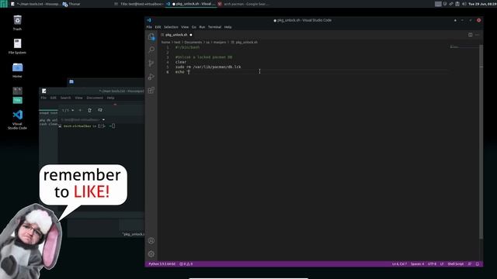
Task: Select Python interpreter in status bar
Action: tap(162, 263)
